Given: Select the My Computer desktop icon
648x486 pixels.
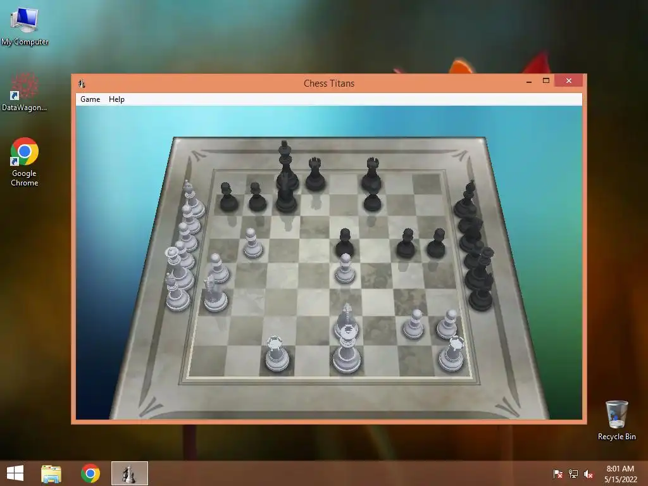Looking at the screenshot, I should pos(25,25).
